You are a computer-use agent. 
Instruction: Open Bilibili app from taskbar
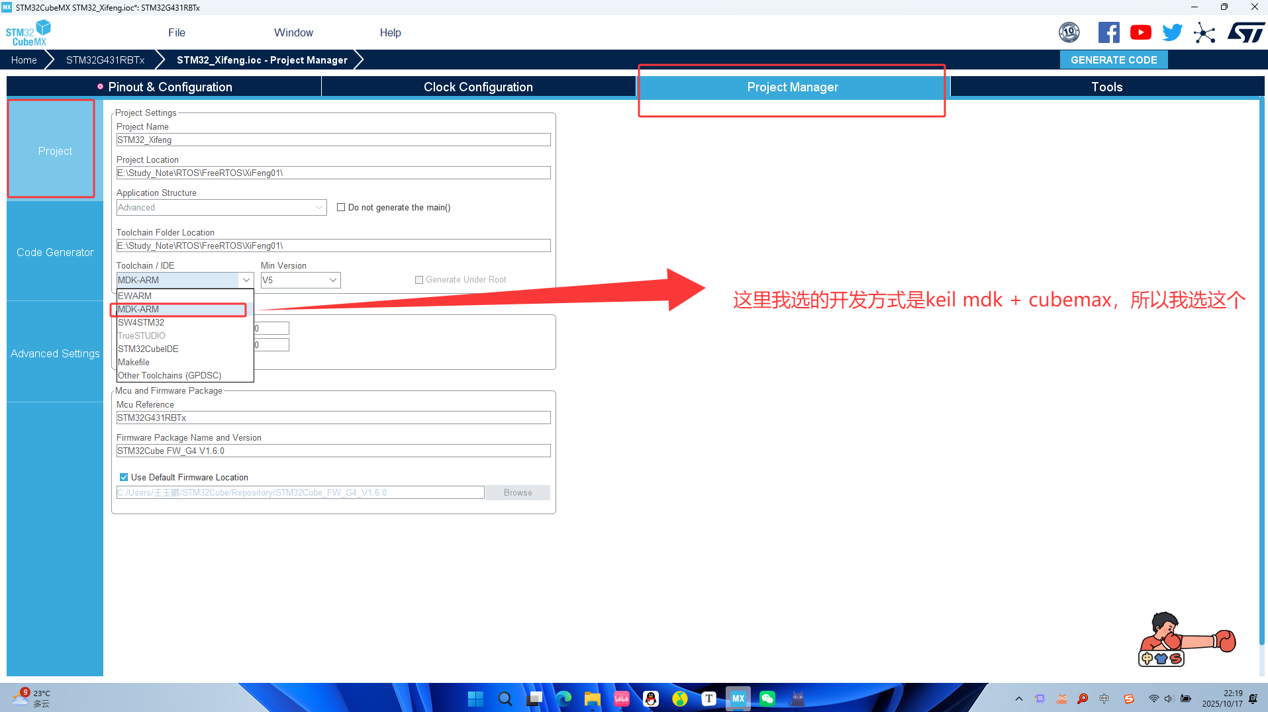pos(622,698)
